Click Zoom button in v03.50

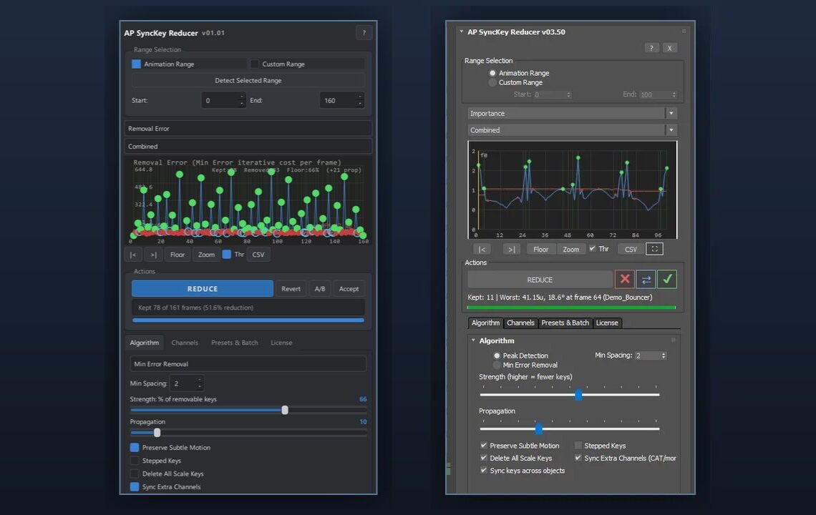[x=571, y=249]
